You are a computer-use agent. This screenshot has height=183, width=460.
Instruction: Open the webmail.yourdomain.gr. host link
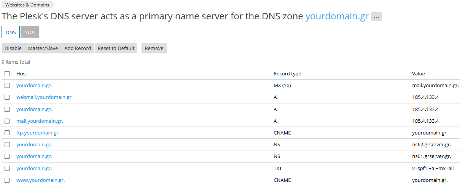coord(45,97)
